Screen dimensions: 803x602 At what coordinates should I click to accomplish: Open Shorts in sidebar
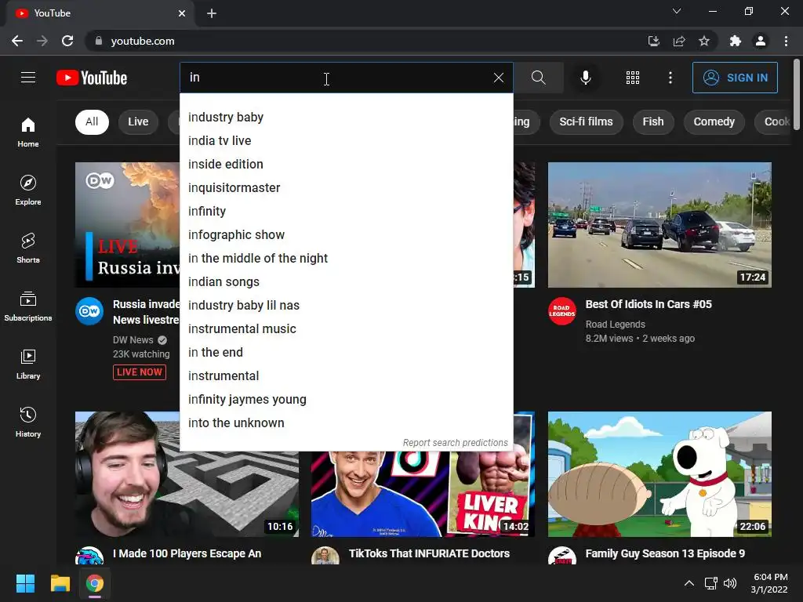point(28,248)
